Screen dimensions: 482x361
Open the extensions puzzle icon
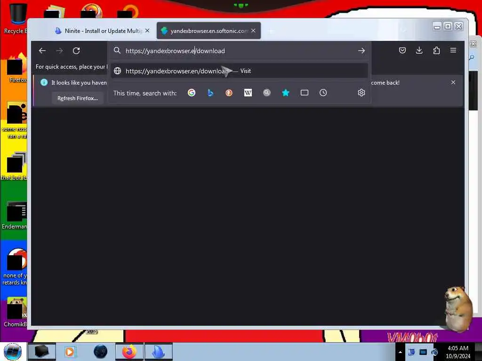point(436,50)
